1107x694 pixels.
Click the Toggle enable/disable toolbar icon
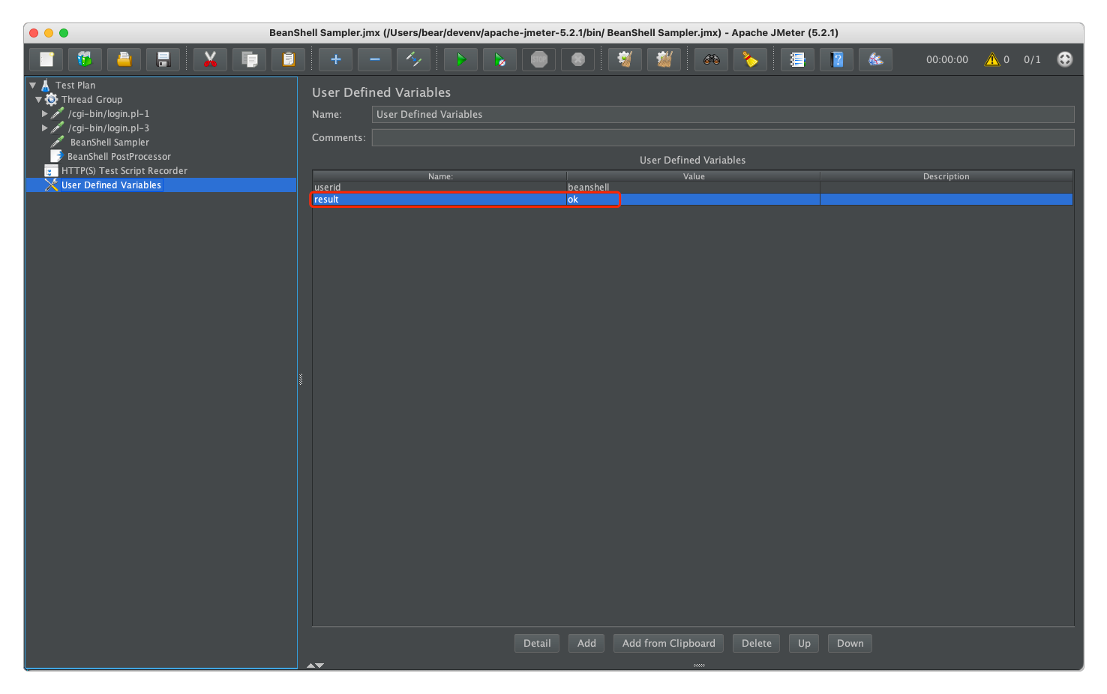pyautogui.click(x=413, y=59)
